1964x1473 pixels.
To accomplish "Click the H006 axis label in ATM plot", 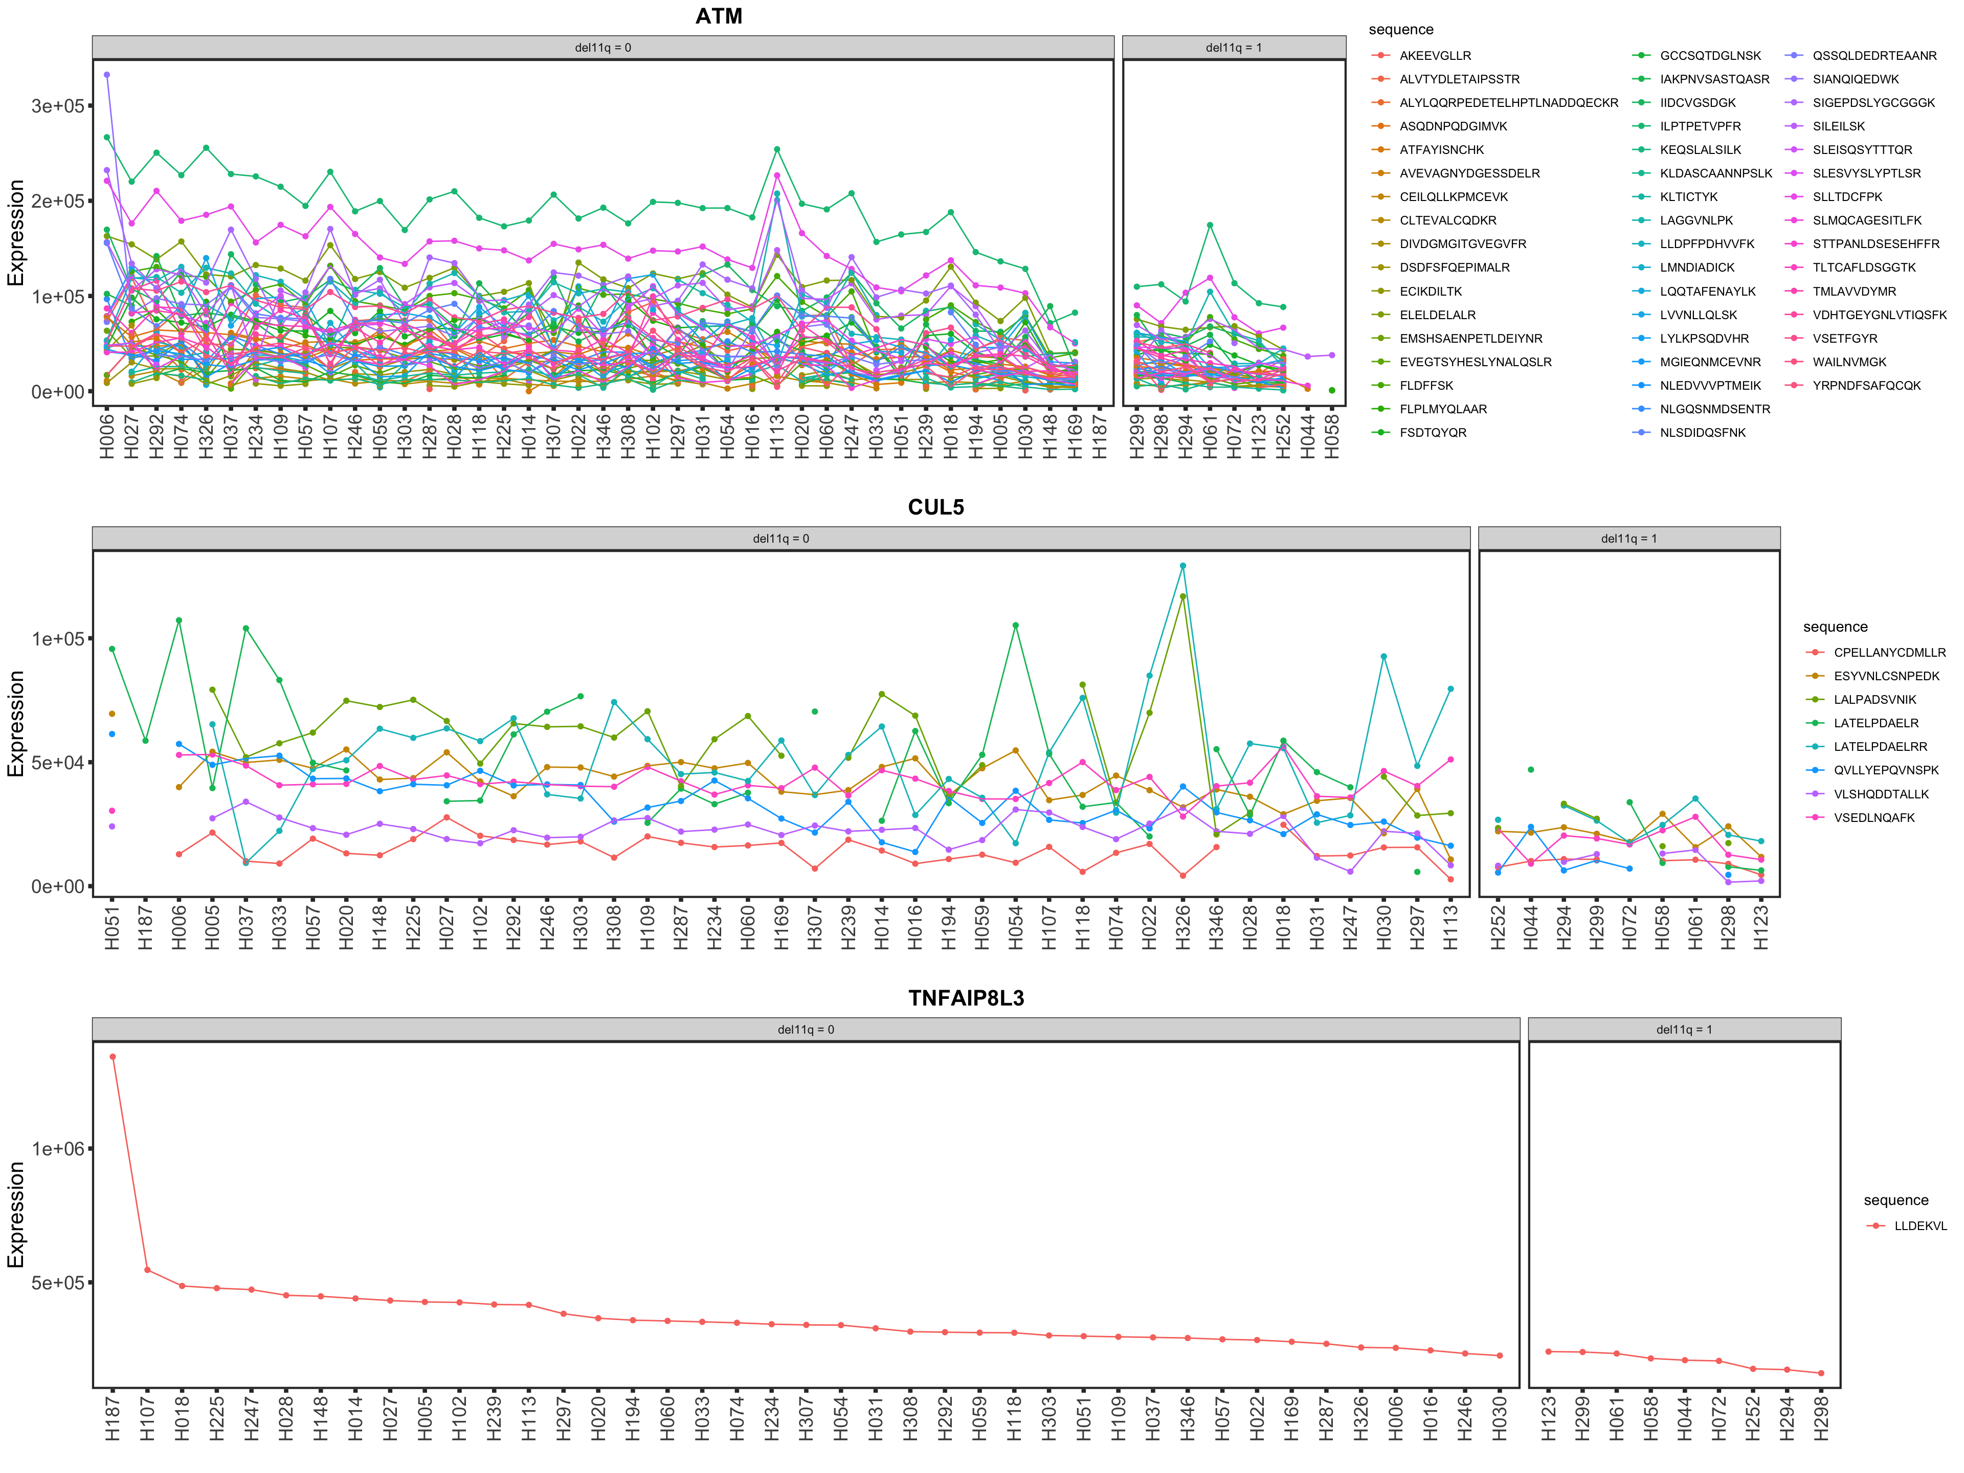I will 107,436.
